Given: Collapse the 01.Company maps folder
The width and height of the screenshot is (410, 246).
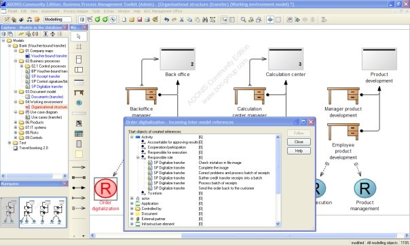Looking at the screenshot, I should tap(16, 51).
